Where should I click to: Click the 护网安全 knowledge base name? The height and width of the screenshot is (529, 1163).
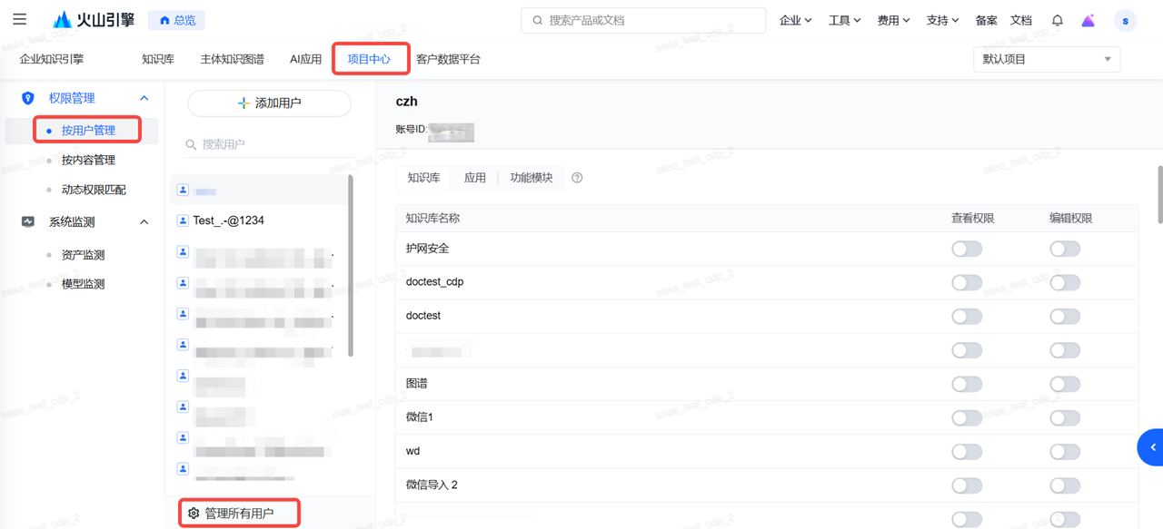pos(427,249)
